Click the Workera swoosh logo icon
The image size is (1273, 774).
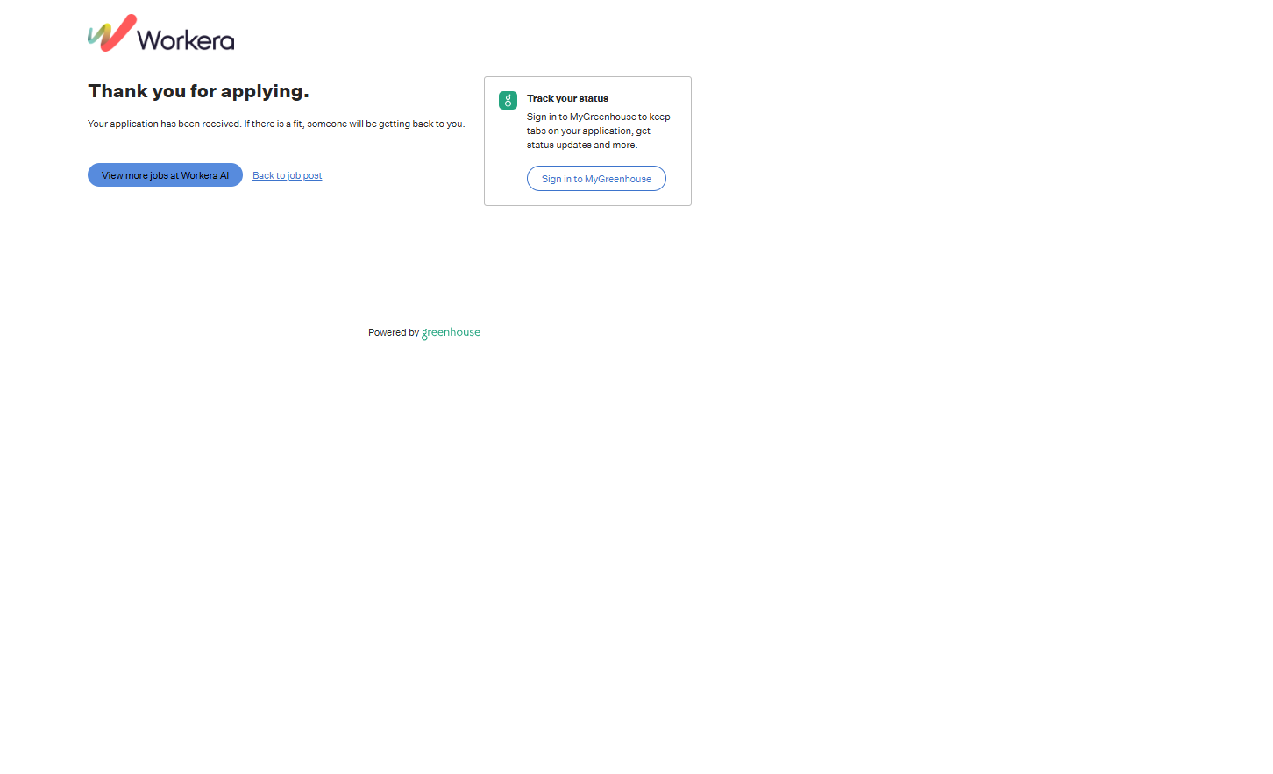click(x=111, y=33)
